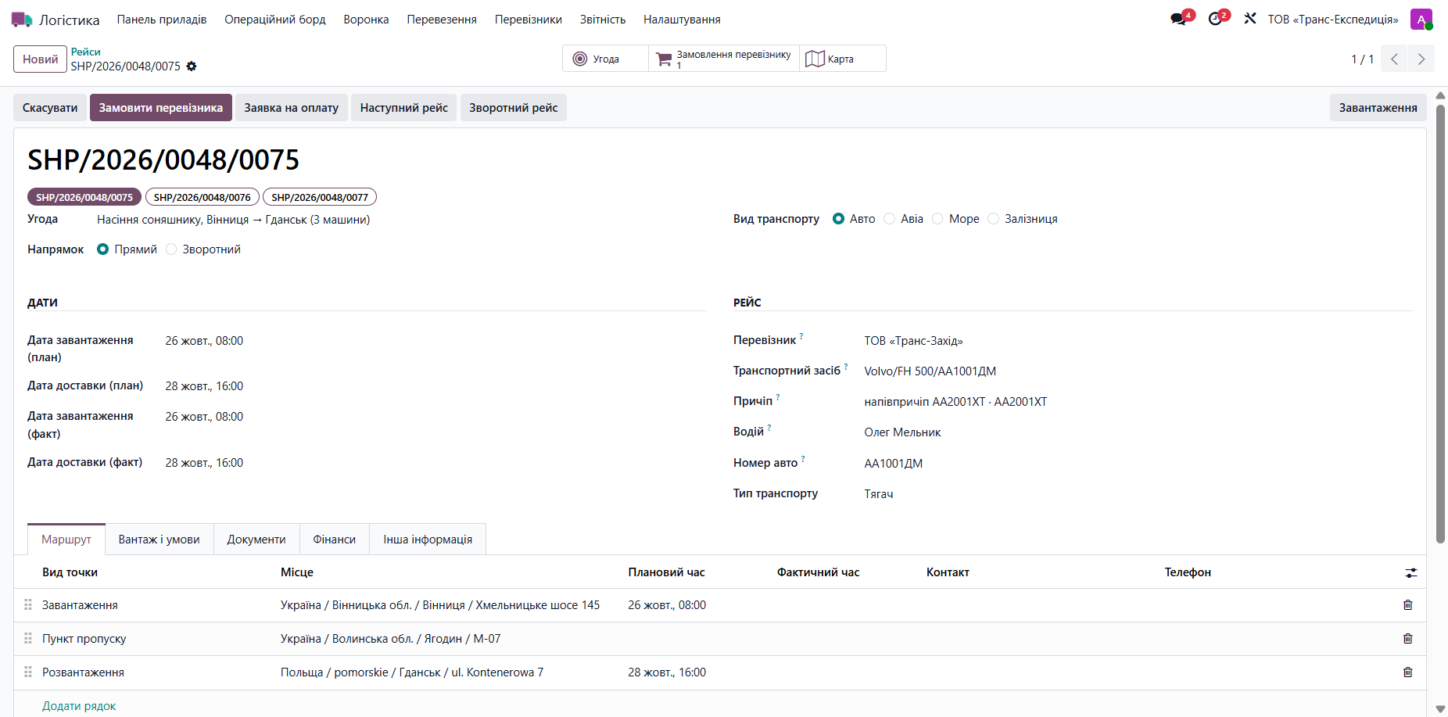
Task: Delete the Пункт пропуску route row
Action: click(1408, 639)
